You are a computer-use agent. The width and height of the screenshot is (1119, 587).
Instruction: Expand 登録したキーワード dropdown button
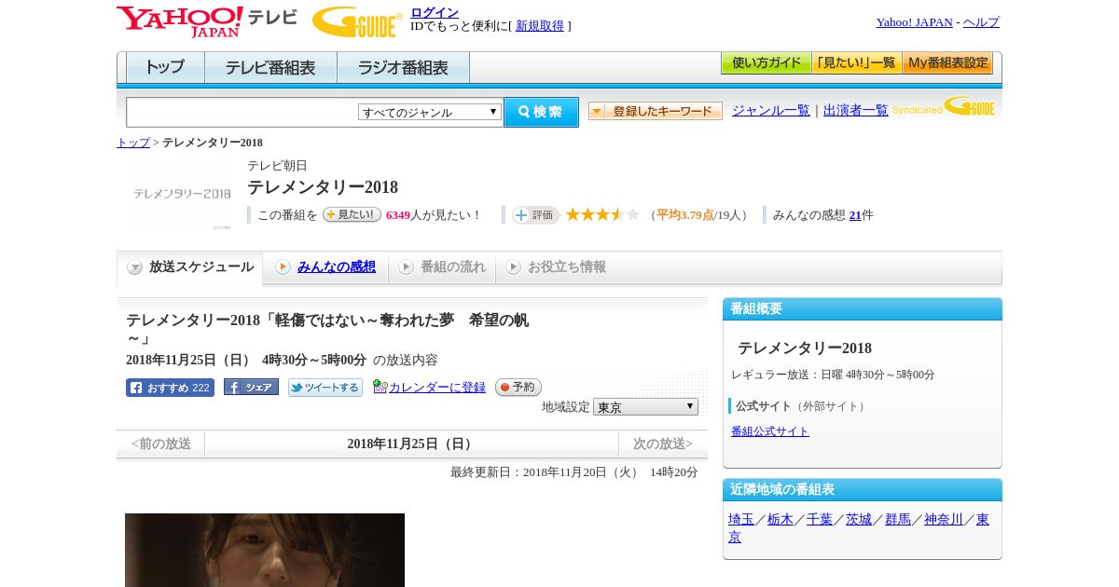pos(656,111)
